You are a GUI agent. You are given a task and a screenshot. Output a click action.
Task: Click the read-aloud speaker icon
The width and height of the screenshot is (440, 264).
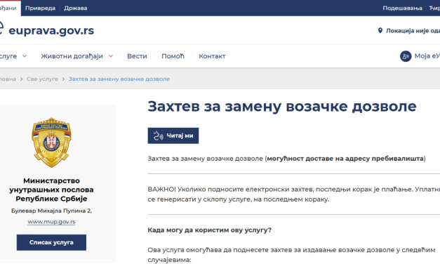tap(158, 136)
